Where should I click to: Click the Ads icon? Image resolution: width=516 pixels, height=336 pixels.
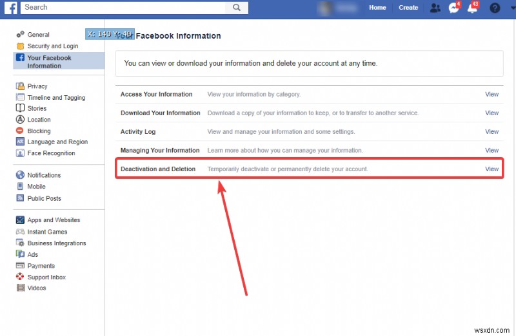coord(20,254)
